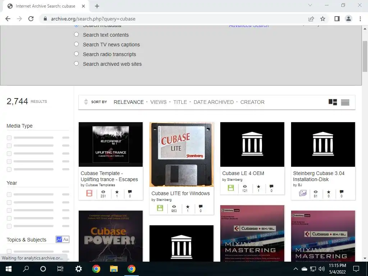The image size is (368, 276).
Task: Open the notification center icon
Action: coord(356,269)
